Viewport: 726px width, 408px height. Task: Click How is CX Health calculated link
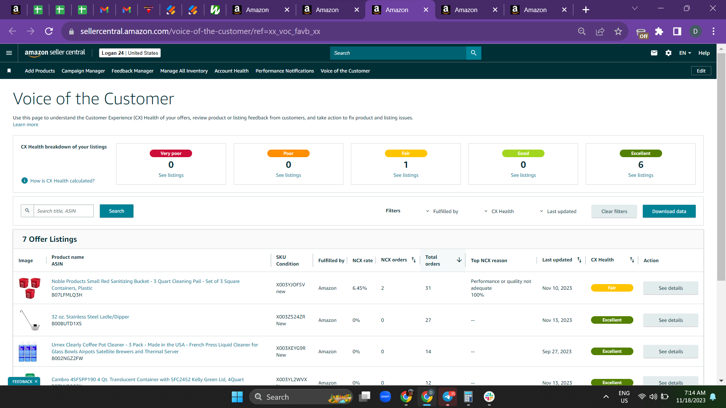62,181
